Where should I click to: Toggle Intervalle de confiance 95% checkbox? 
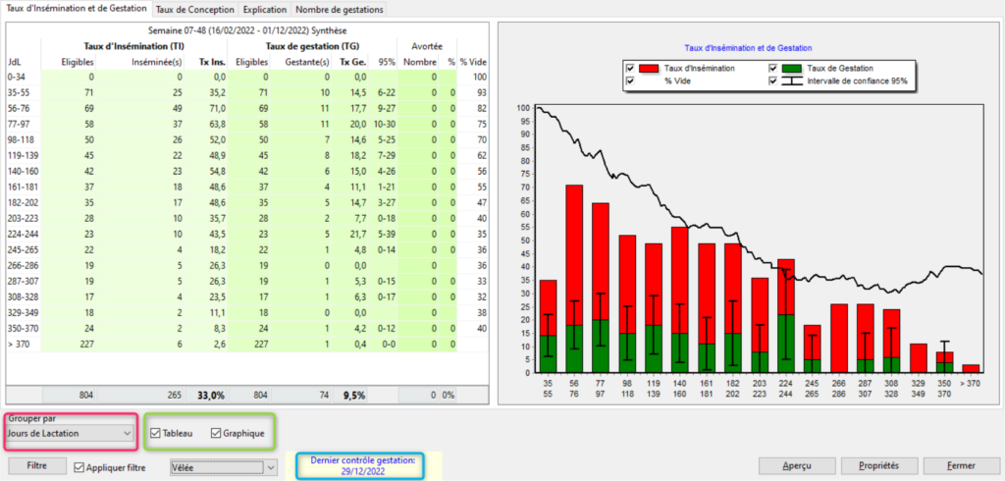tap(772, 81)
